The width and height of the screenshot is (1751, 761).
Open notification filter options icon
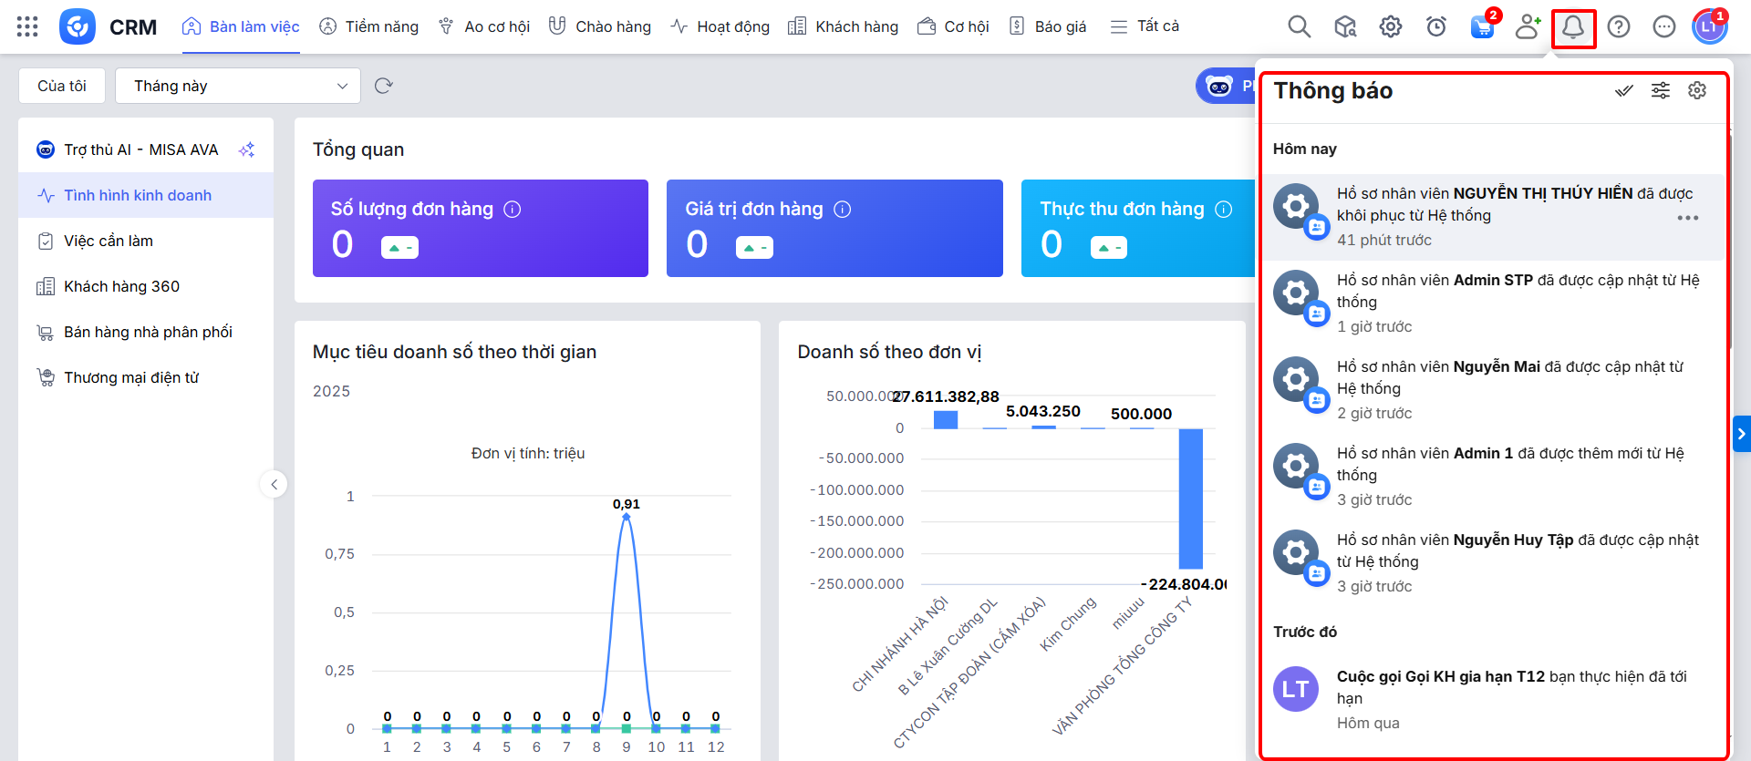[1661, 90]
